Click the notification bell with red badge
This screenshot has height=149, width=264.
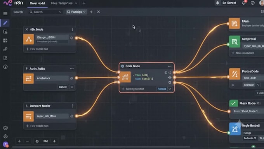pos(244,3)
